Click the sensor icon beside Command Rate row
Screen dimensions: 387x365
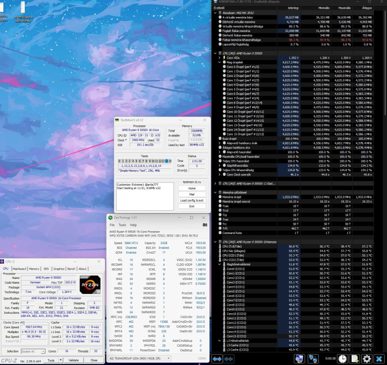click(220, 233)
